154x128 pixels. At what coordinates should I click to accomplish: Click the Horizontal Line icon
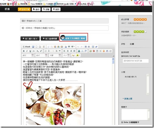tap(100, 51)
